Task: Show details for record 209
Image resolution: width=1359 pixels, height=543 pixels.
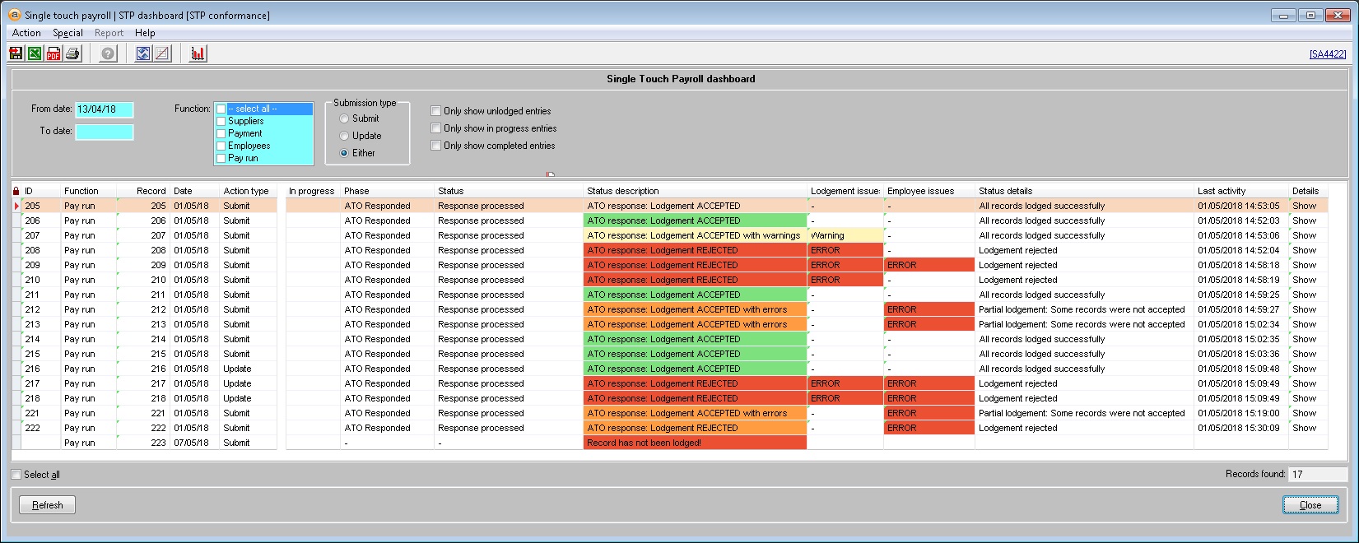Action: 1304,265
